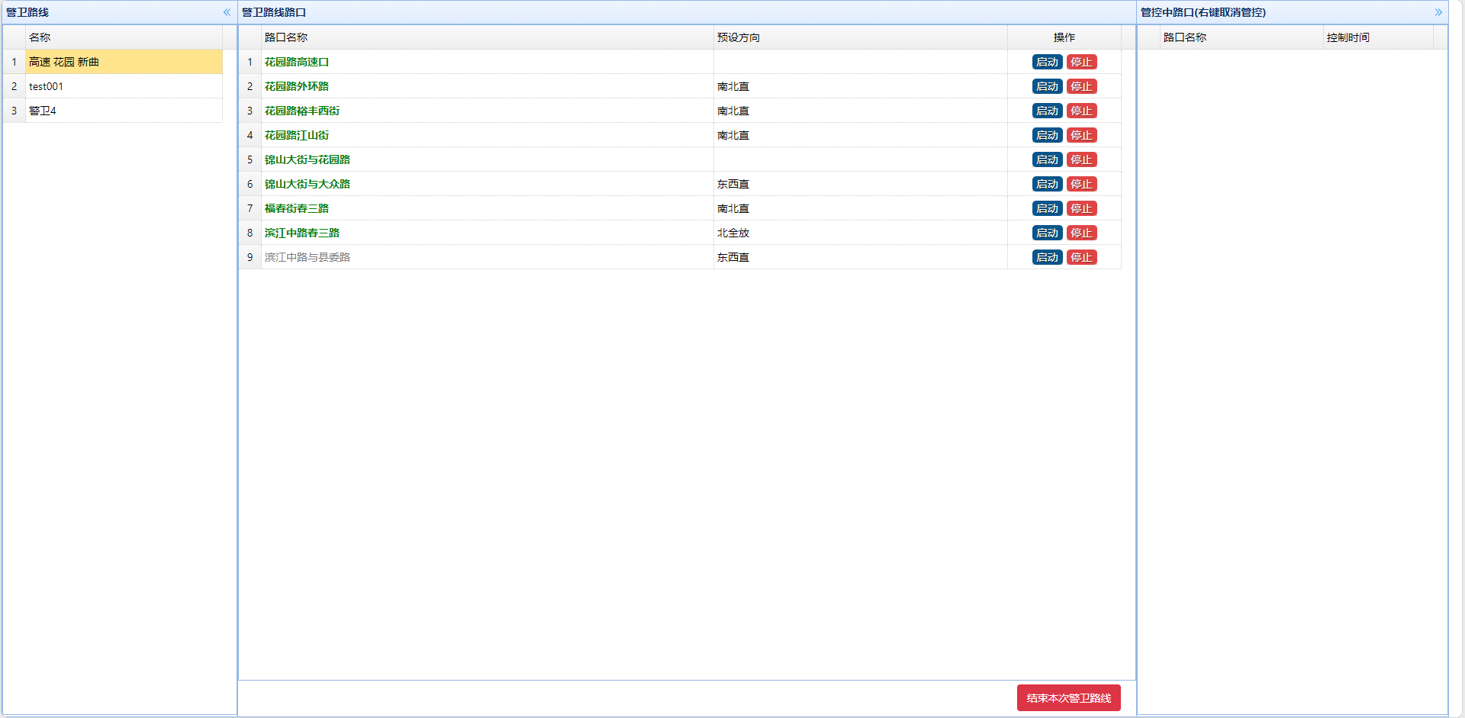
Task: Click the 控制时间 column header
Action: pos(1347,37)
